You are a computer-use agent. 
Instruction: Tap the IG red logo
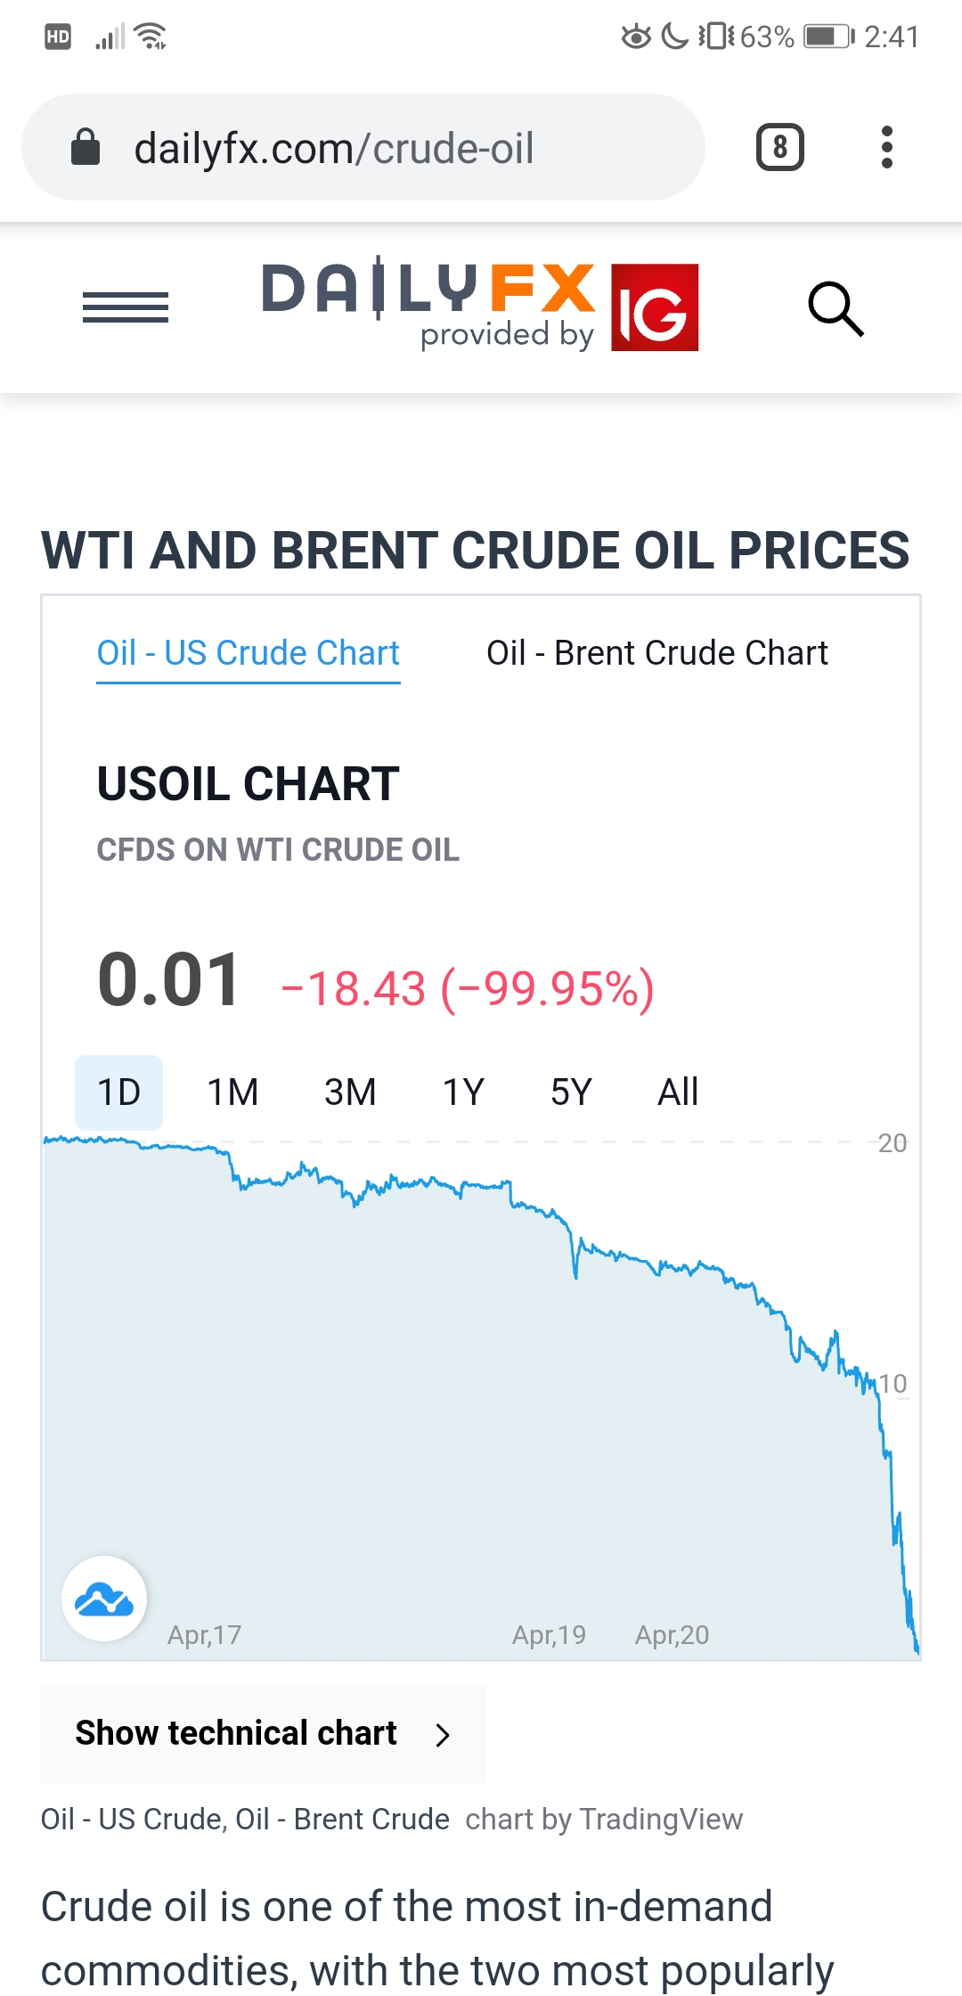655,307
